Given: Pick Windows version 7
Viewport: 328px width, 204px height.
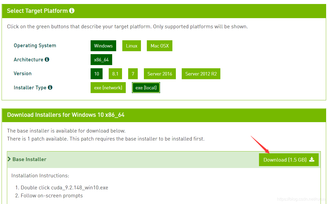Looking at the screenshot, I should point(133,74).
